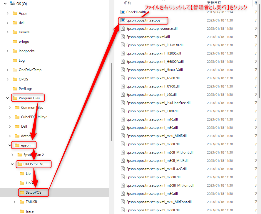Expand the OneDriveTemp folder chevron
This screenshot has width=261, height=214.
tap(7, 70)
